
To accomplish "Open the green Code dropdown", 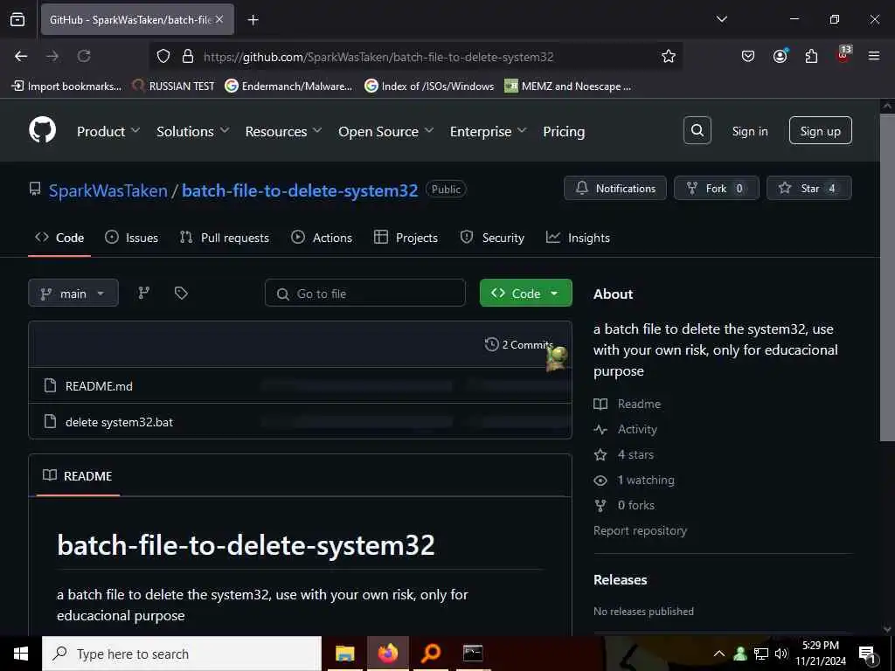I will pos(525,294).
